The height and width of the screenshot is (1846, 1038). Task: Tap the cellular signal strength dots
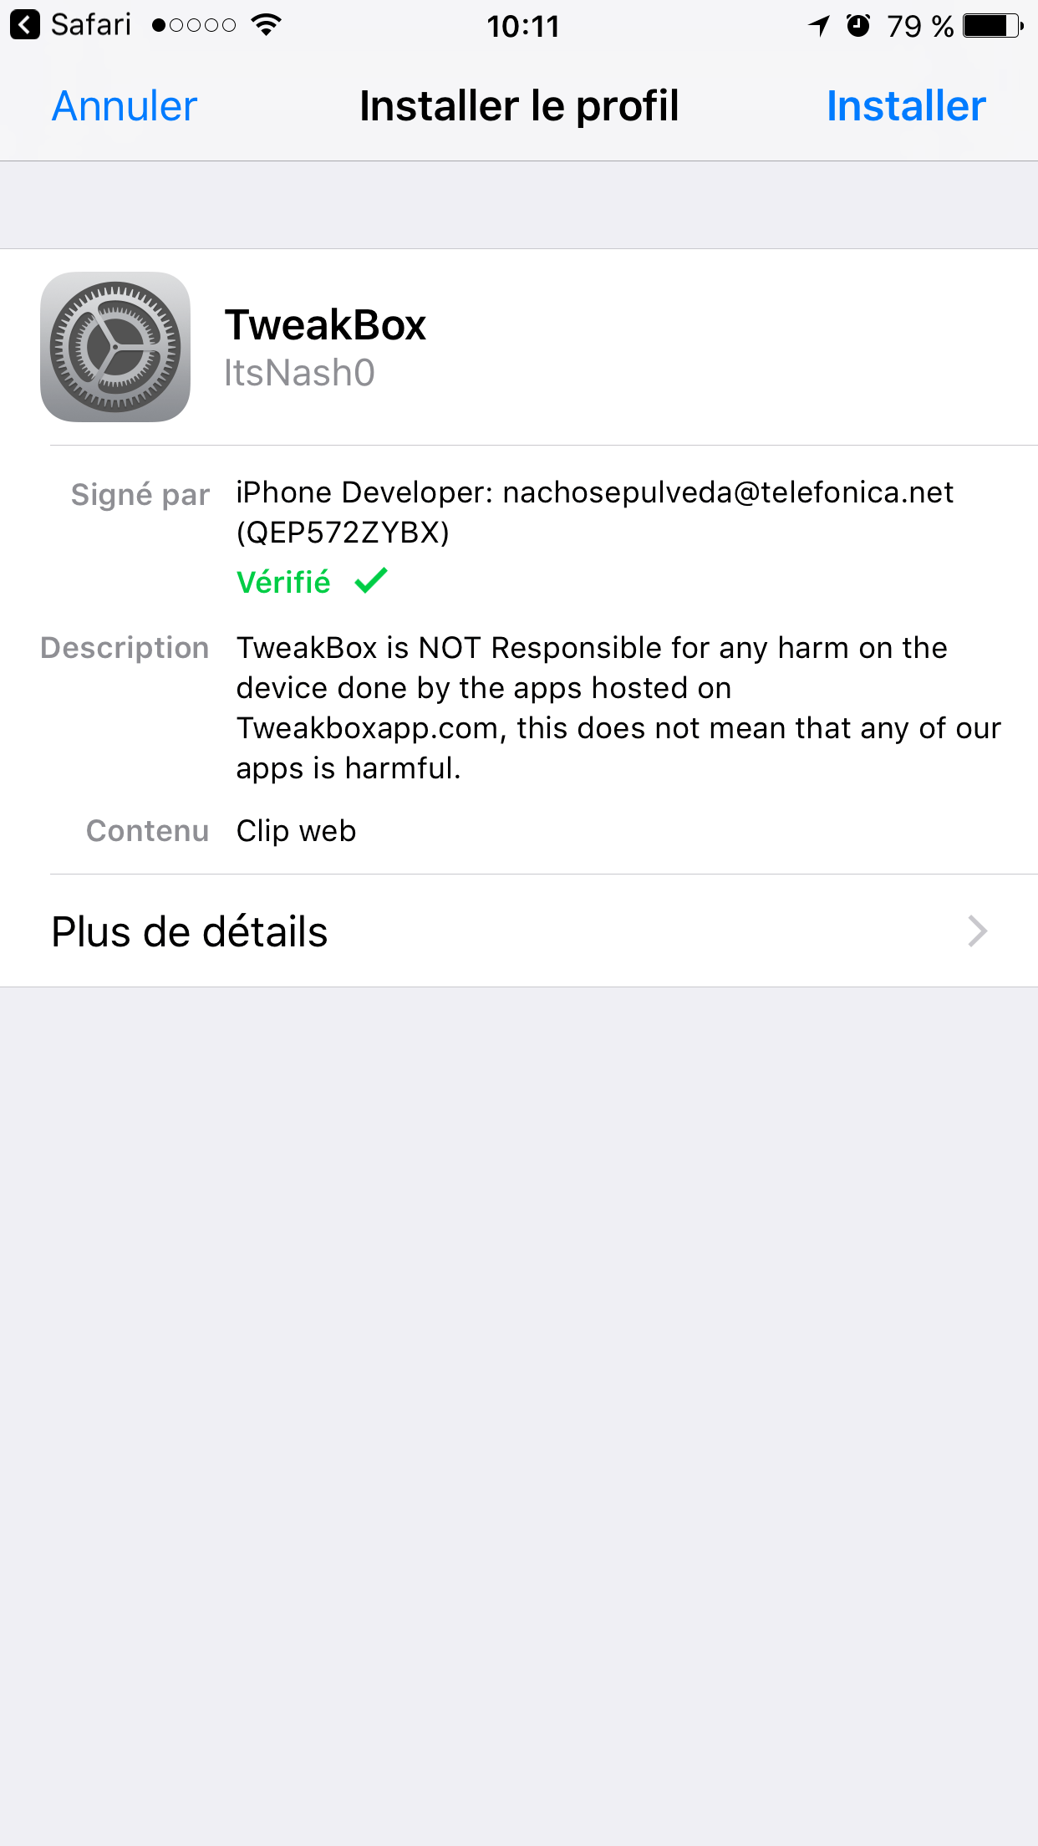click(x=194, y=26)
